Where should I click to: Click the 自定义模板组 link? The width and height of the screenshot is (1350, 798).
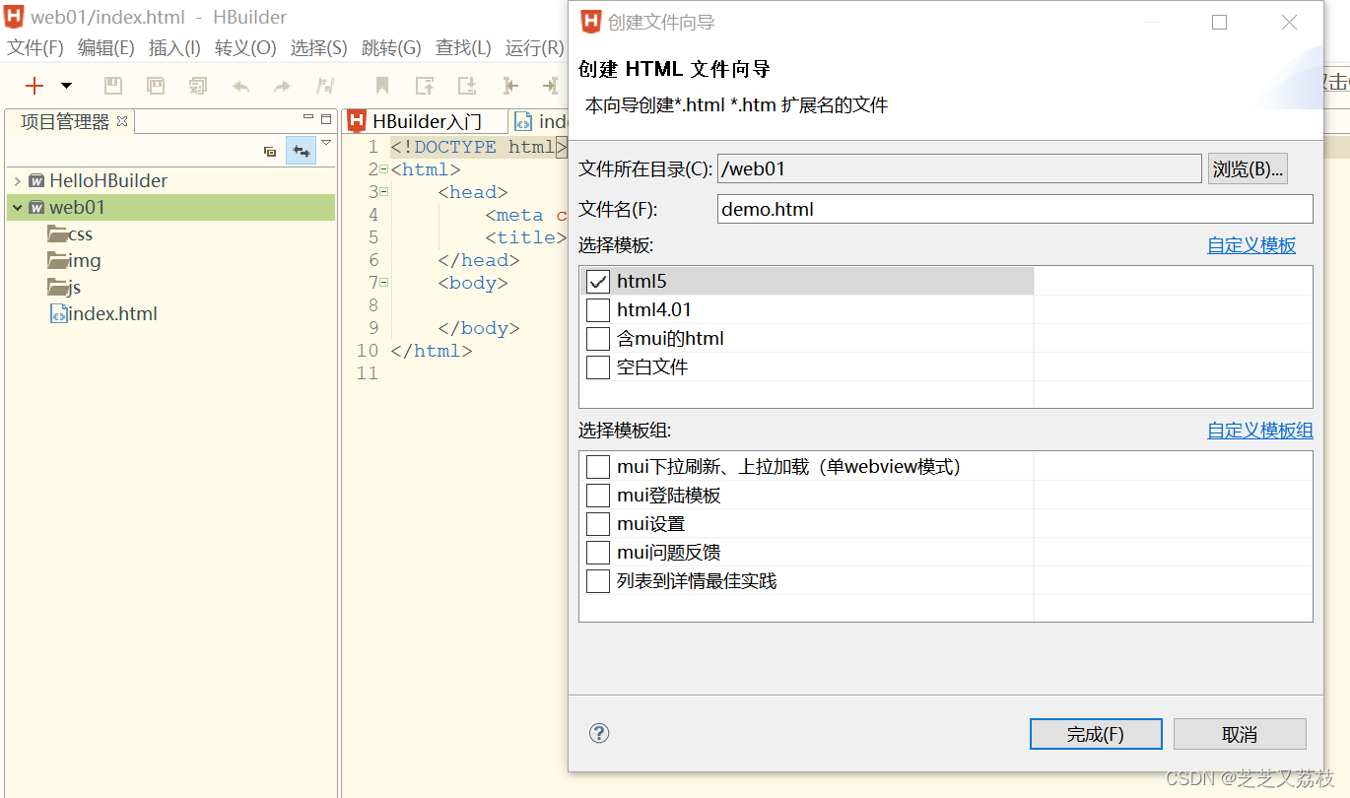(1260, 431)
